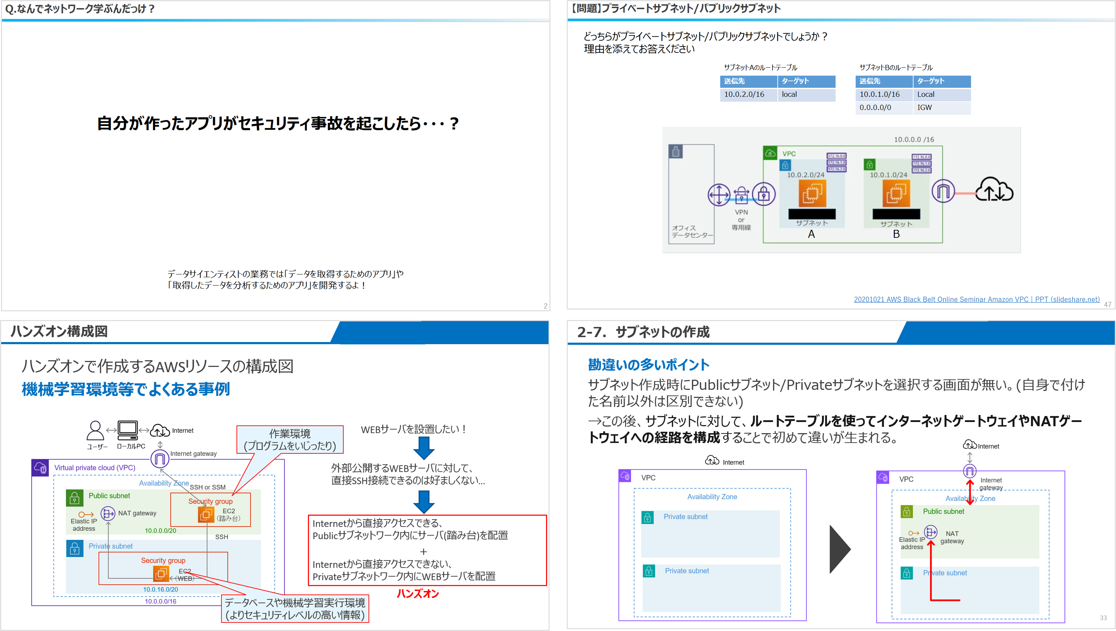Image resolution: width=1116 pixels, height=631 pixels.
Task: Click the user person icon in hands-on diagram
Action: coord(95,430)
